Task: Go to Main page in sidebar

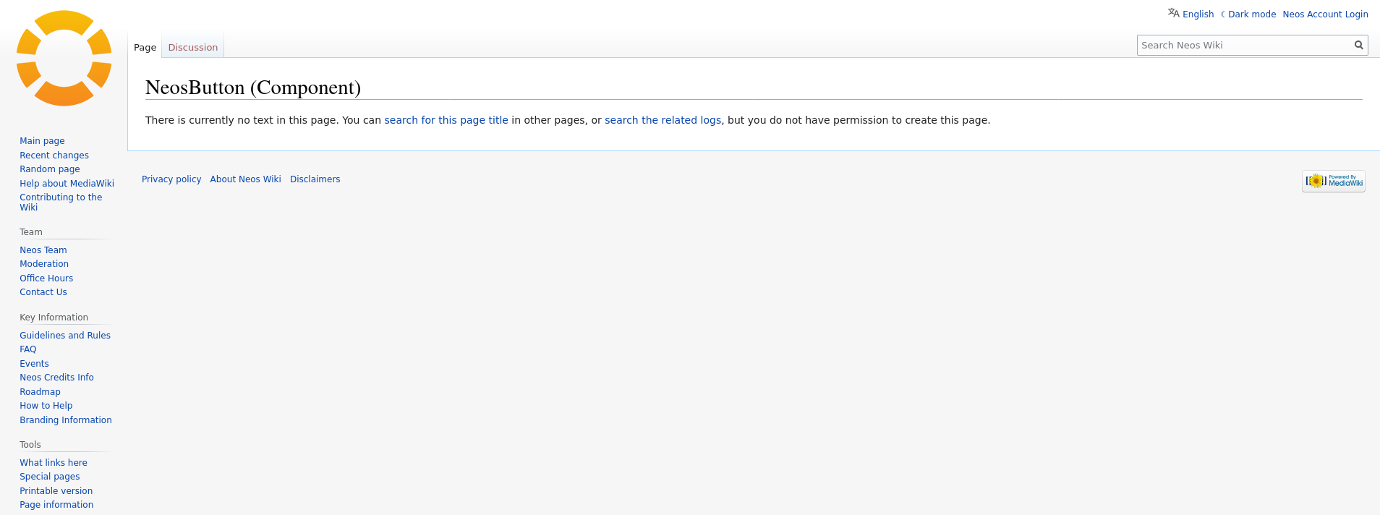Action: tap(42, 141)
